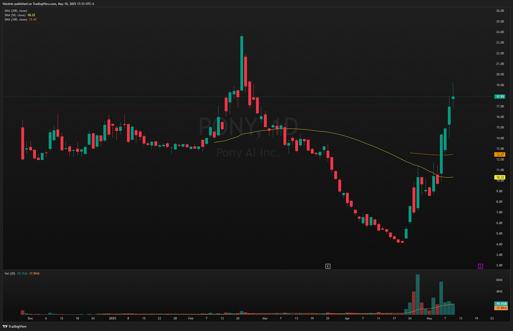Click the 17.99M volume average tag
Screen dimensions: 513x331
[x=501, y=308]
